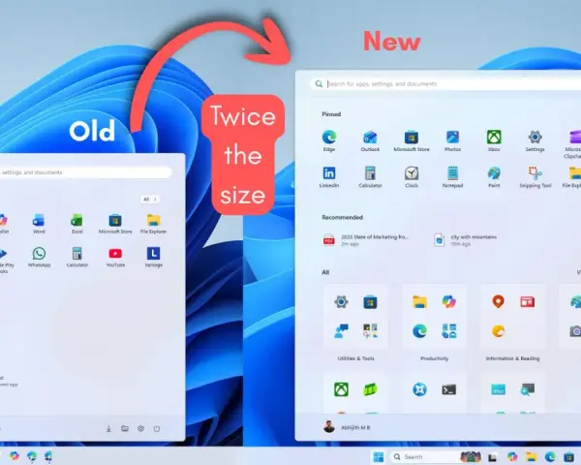Open the Notepad app
This screenshot has width=581, height=465.
pyautogui.click(x=452, y=177)
